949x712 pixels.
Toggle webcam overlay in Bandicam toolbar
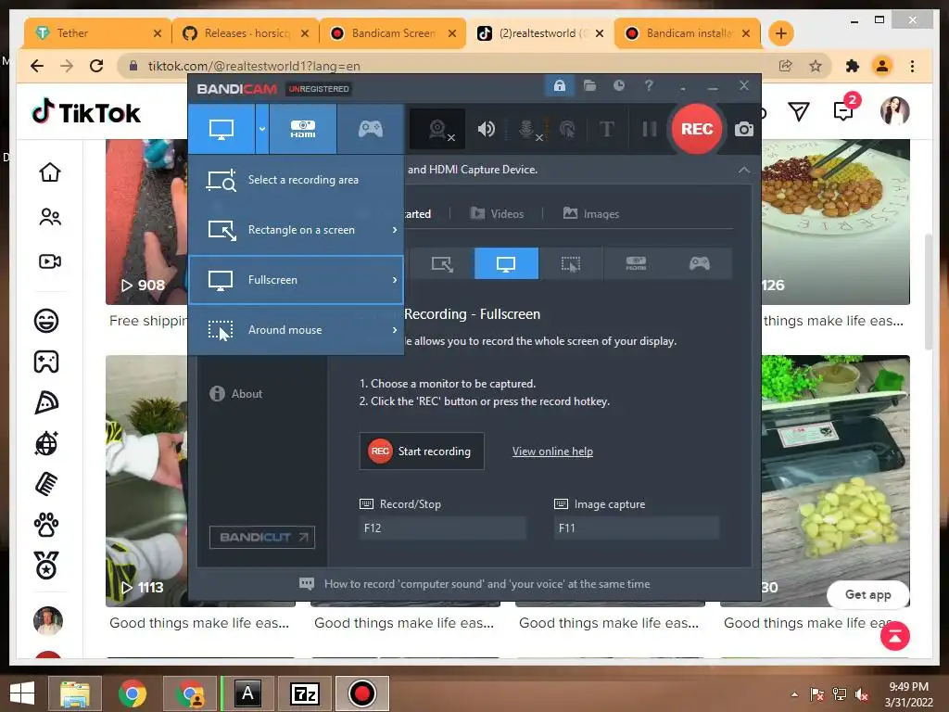437,129
